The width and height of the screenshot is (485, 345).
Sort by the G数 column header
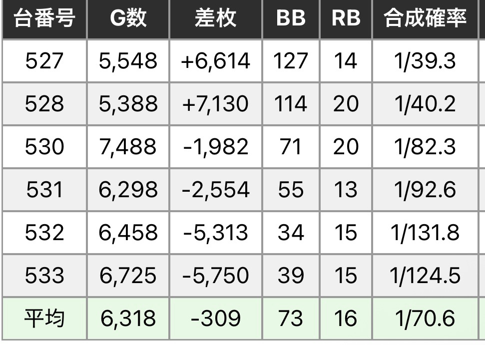point(128,19)
